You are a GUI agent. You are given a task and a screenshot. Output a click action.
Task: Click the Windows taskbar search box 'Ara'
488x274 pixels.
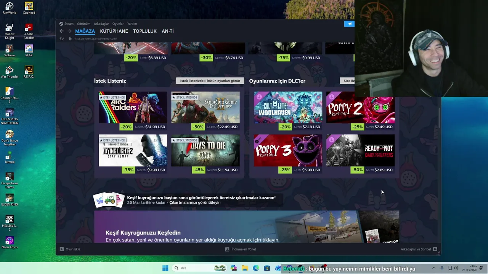pos(199,268)
